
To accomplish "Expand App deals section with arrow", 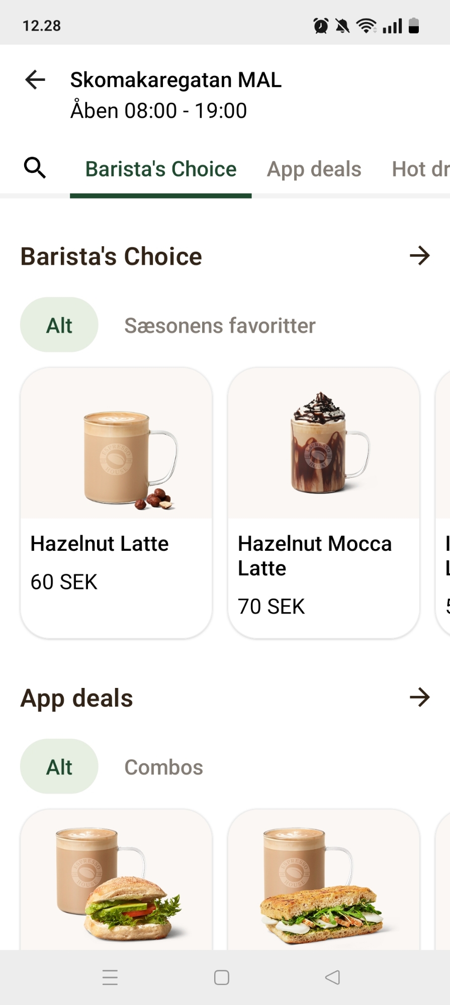I will tap(420, 697).
